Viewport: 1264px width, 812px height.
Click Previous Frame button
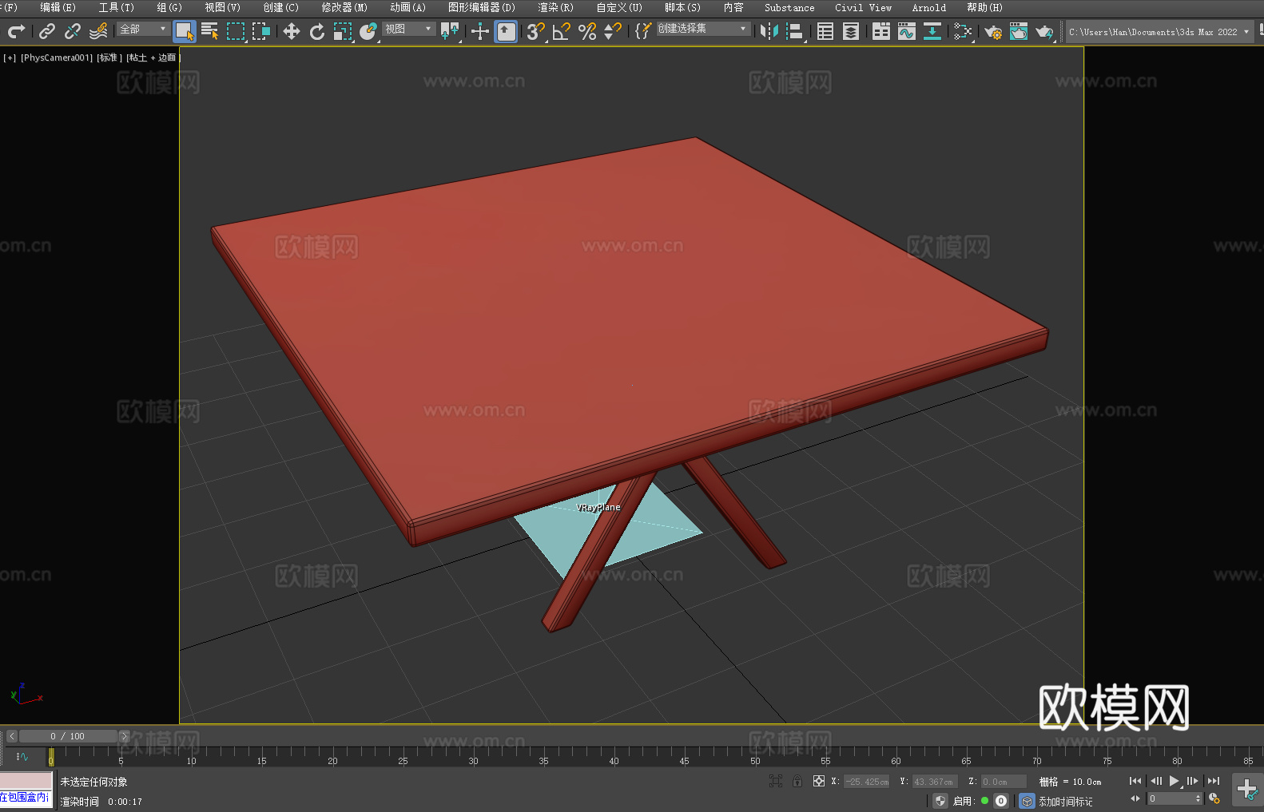(x=1155, y=781)
